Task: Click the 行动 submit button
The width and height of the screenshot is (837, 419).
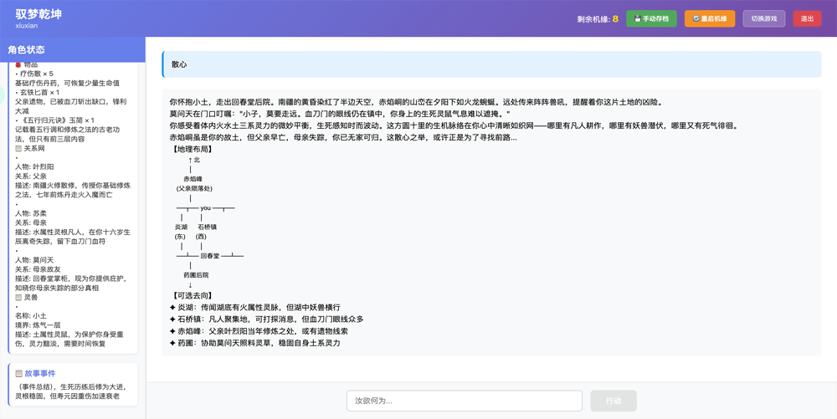Action: click(x=613, y=401)
